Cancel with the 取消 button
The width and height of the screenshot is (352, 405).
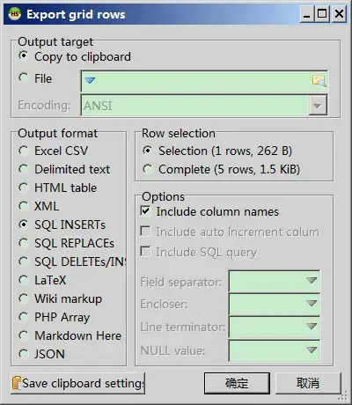pyautogui.click(x=308, y=383)
